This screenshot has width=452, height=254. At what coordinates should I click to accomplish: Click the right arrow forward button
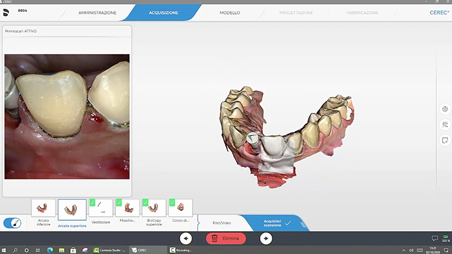coord(266,238)
